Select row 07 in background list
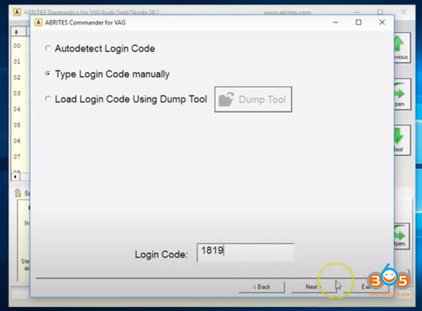This screenshot has height=311, width=422. (20, 157)
